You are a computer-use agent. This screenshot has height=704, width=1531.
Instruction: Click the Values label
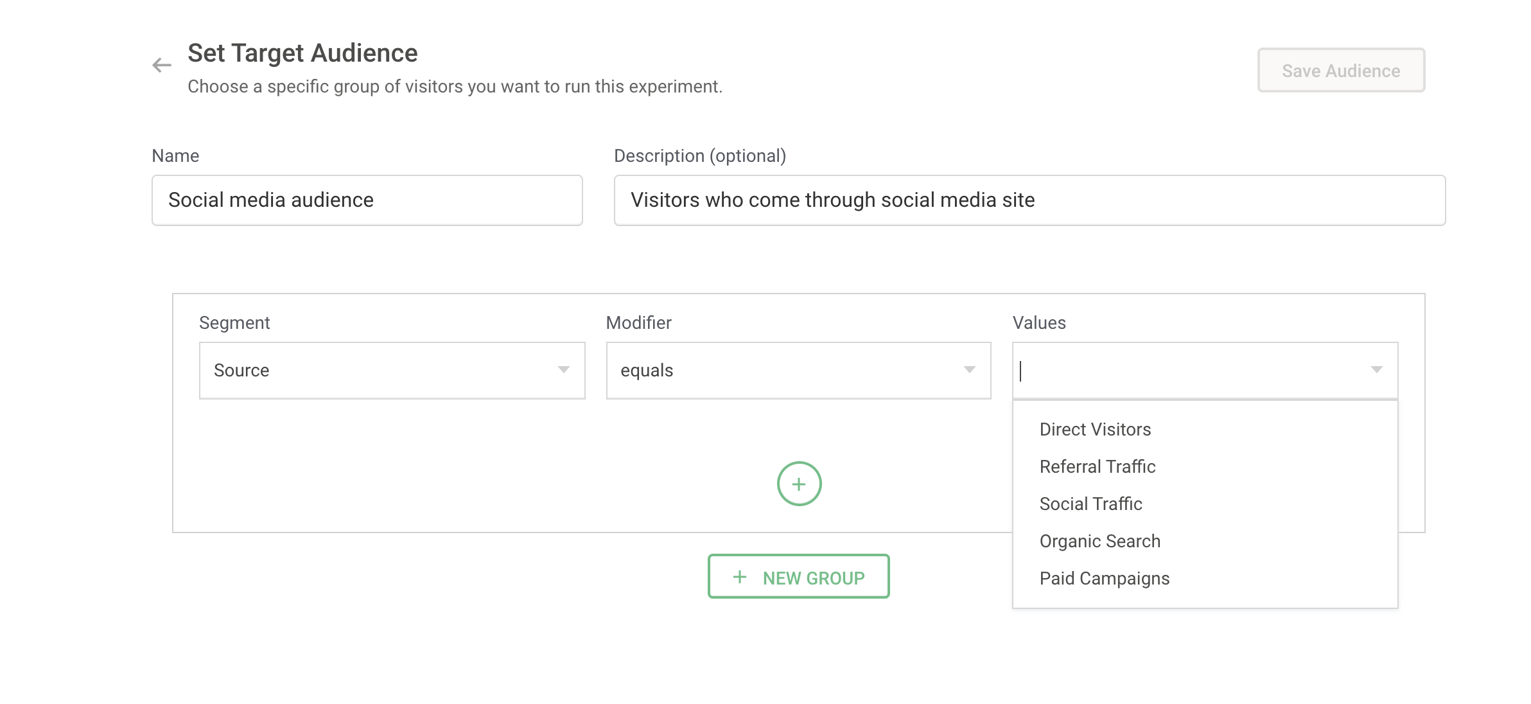pyautogui.click(x=1038, y=322)
